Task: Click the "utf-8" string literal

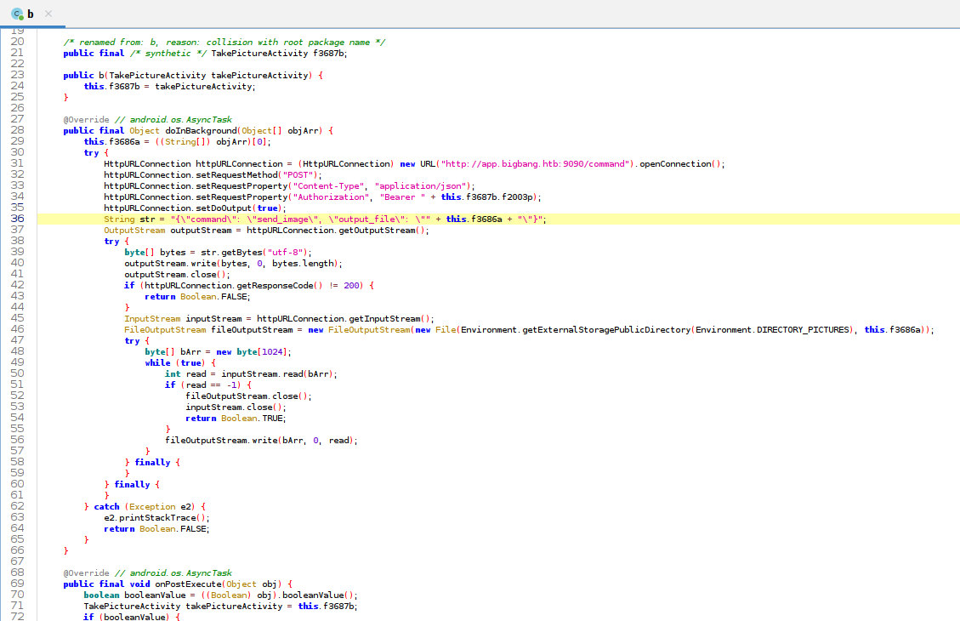Action: click(287, 253)
